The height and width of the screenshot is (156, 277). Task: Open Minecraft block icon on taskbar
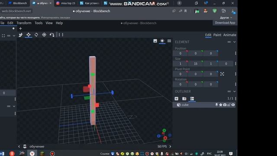pos(42,153)
